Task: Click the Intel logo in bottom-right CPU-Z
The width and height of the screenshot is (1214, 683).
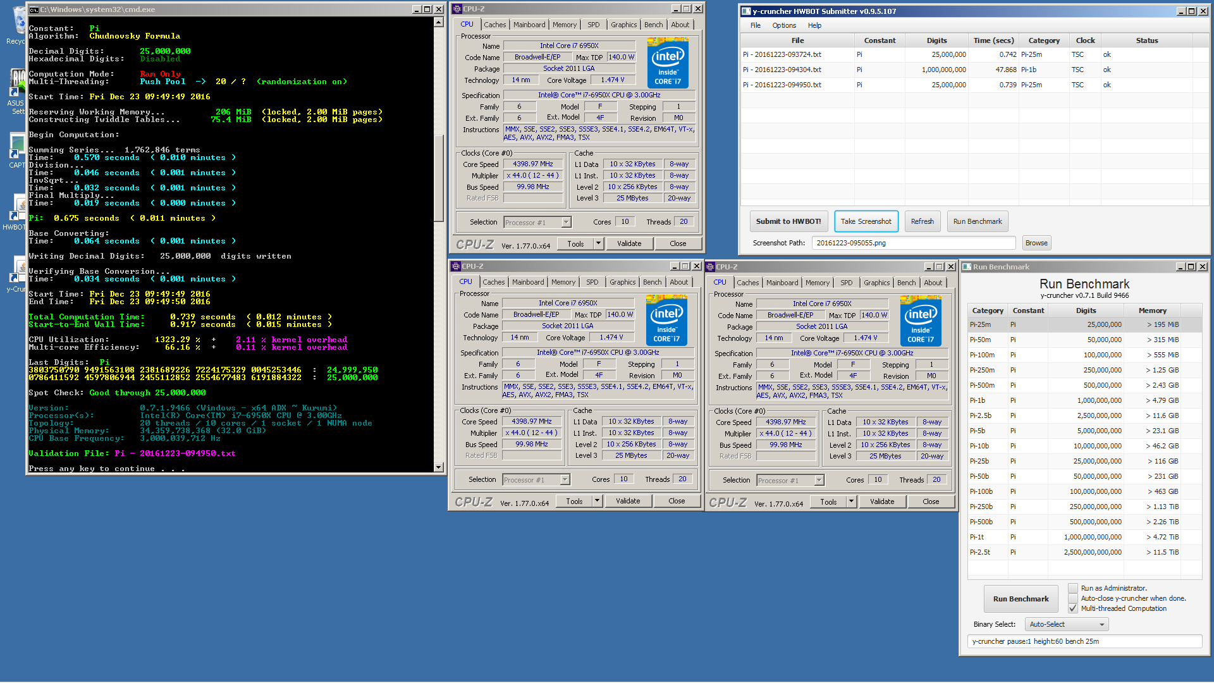Action: [x=921, y=321]
